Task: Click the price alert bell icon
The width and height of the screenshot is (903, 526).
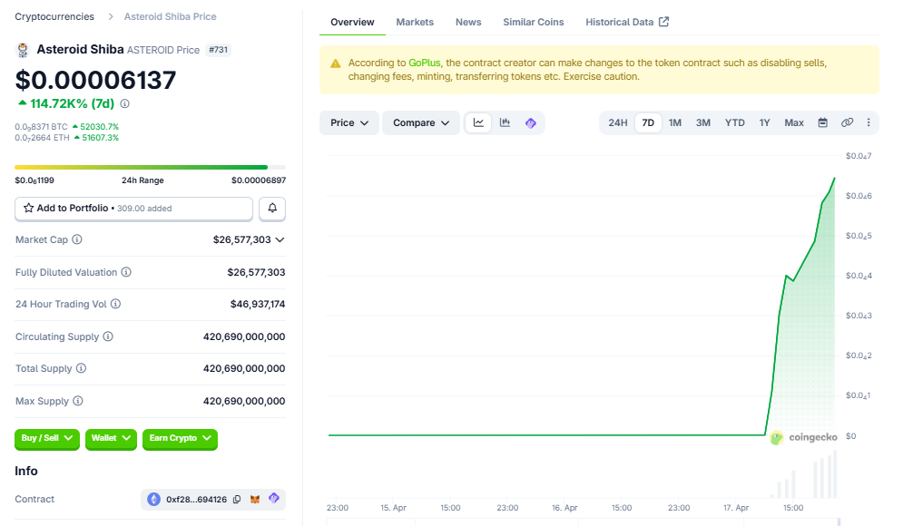Action: tap(272, 209)
